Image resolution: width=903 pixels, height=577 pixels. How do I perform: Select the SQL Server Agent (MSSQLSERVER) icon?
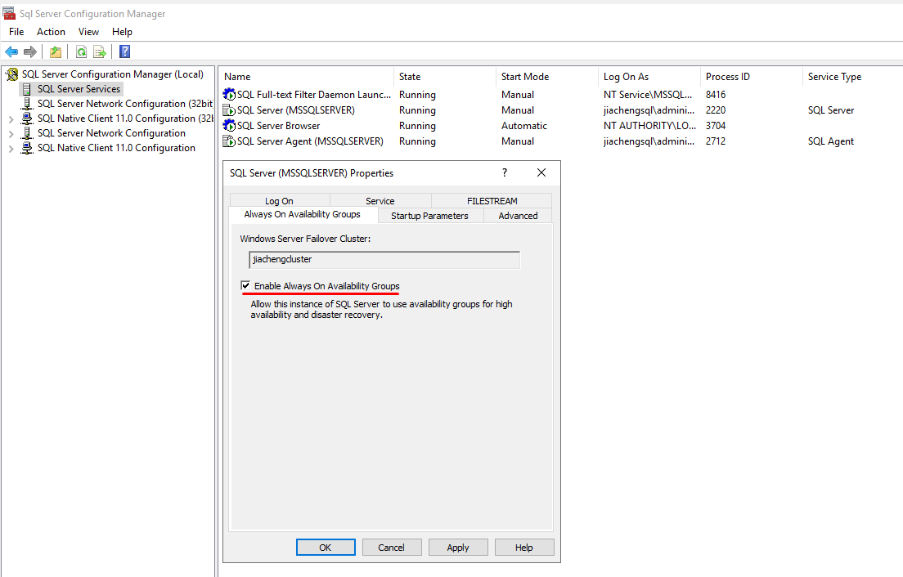pyautogui.click(x=229, y=141)
